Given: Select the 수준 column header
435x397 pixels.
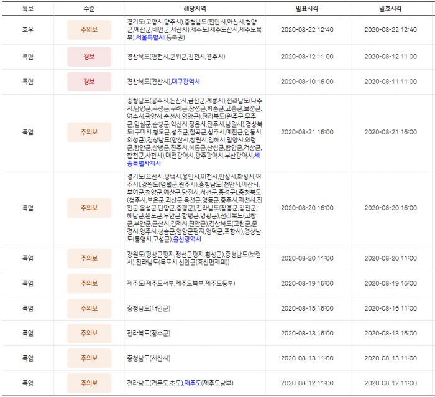Looking at the screenshot, I should coord(89,9).
